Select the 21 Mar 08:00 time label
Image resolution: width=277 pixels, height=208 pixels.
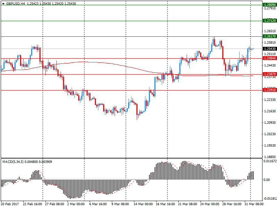coord(187,204)
